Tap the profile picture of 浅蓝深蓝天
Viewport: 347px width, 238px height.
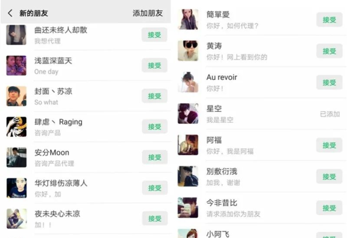(x=16, y=65)
